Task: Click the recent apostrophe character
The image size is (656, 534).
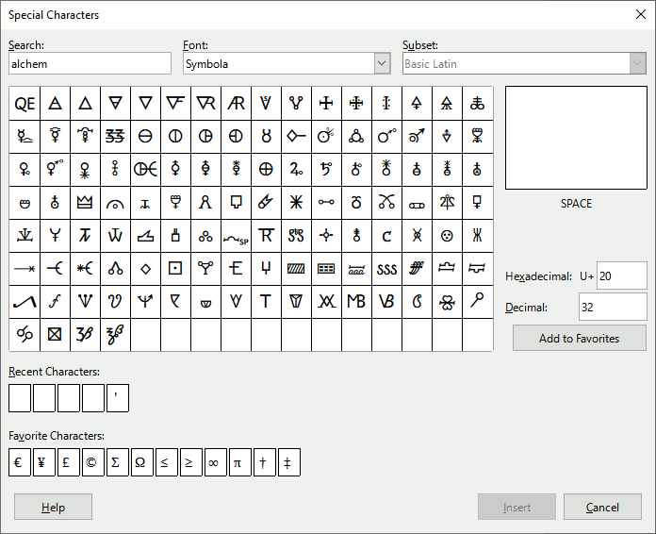Action: click(117, 399)
